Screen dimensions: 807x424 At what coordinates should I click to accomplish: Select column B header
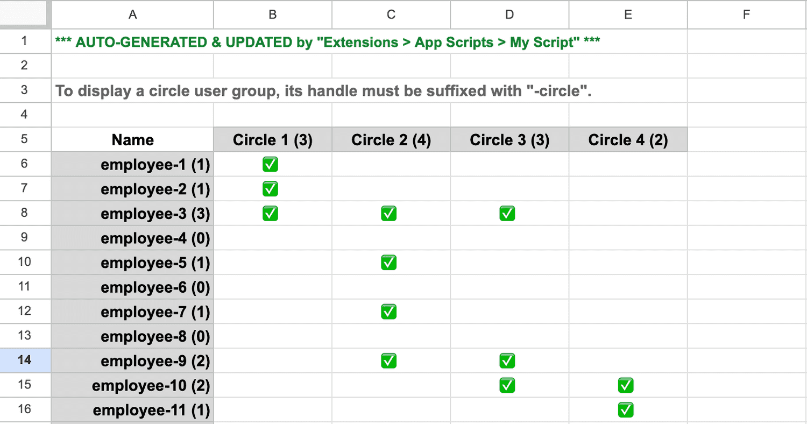(273, 15)
